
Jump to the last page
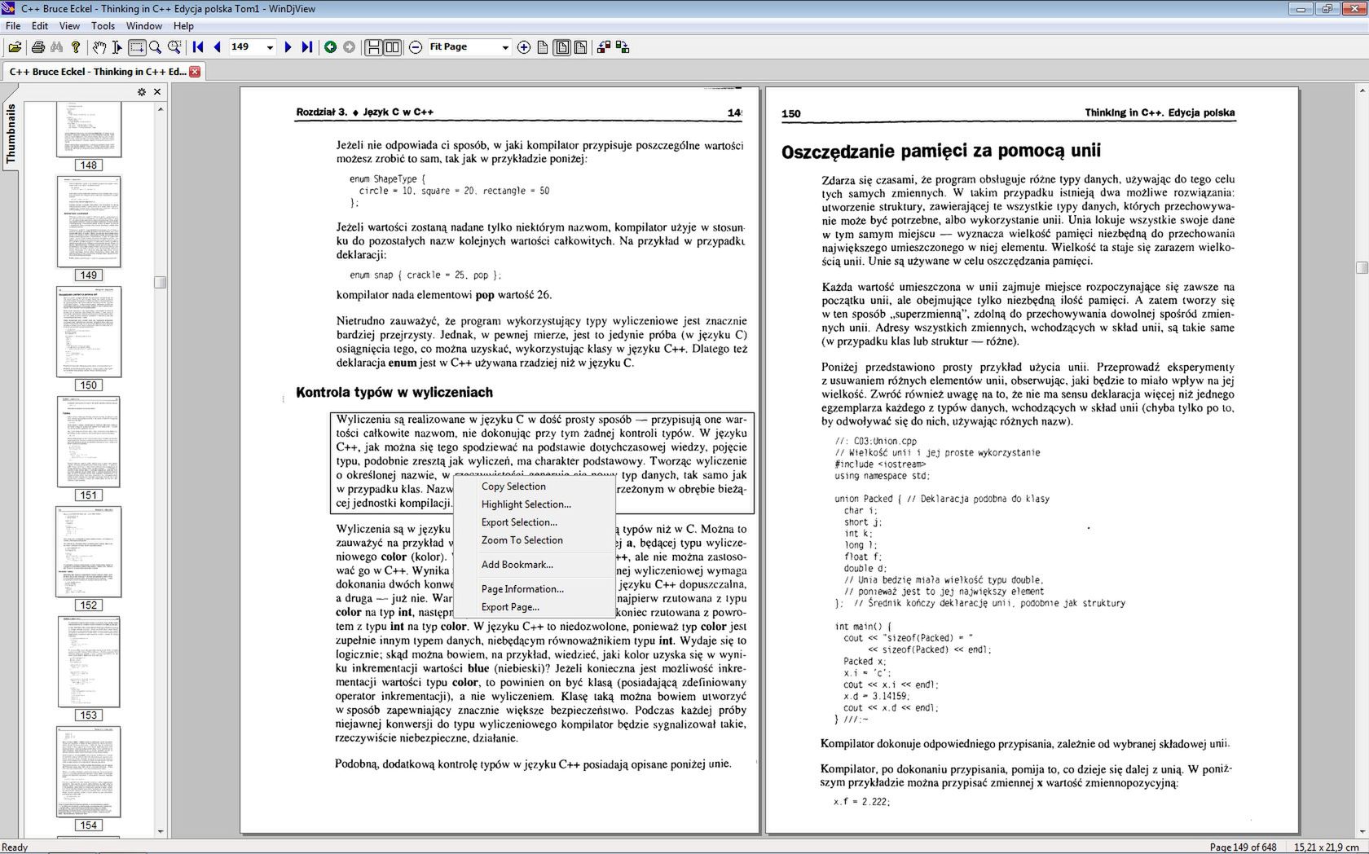click(x=306, y=47)
